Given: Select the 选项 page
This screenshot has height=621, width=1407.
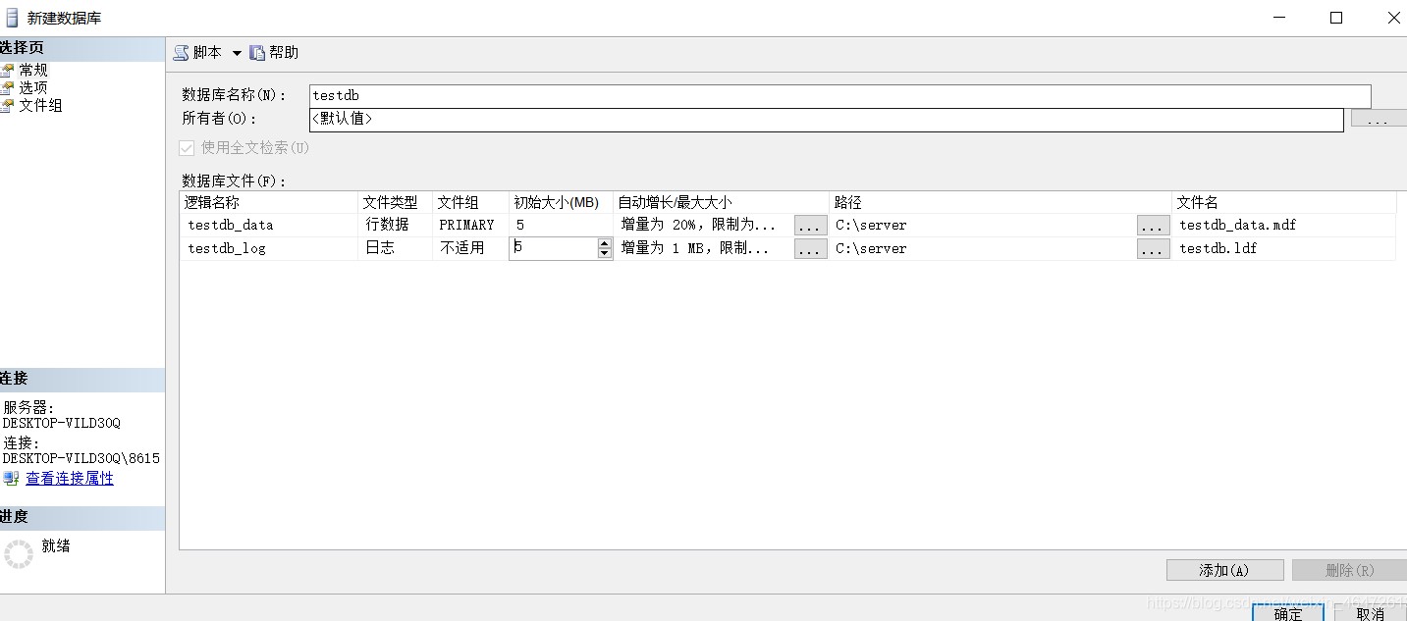Looking at the screenshot, I should (x=32, y=87).
